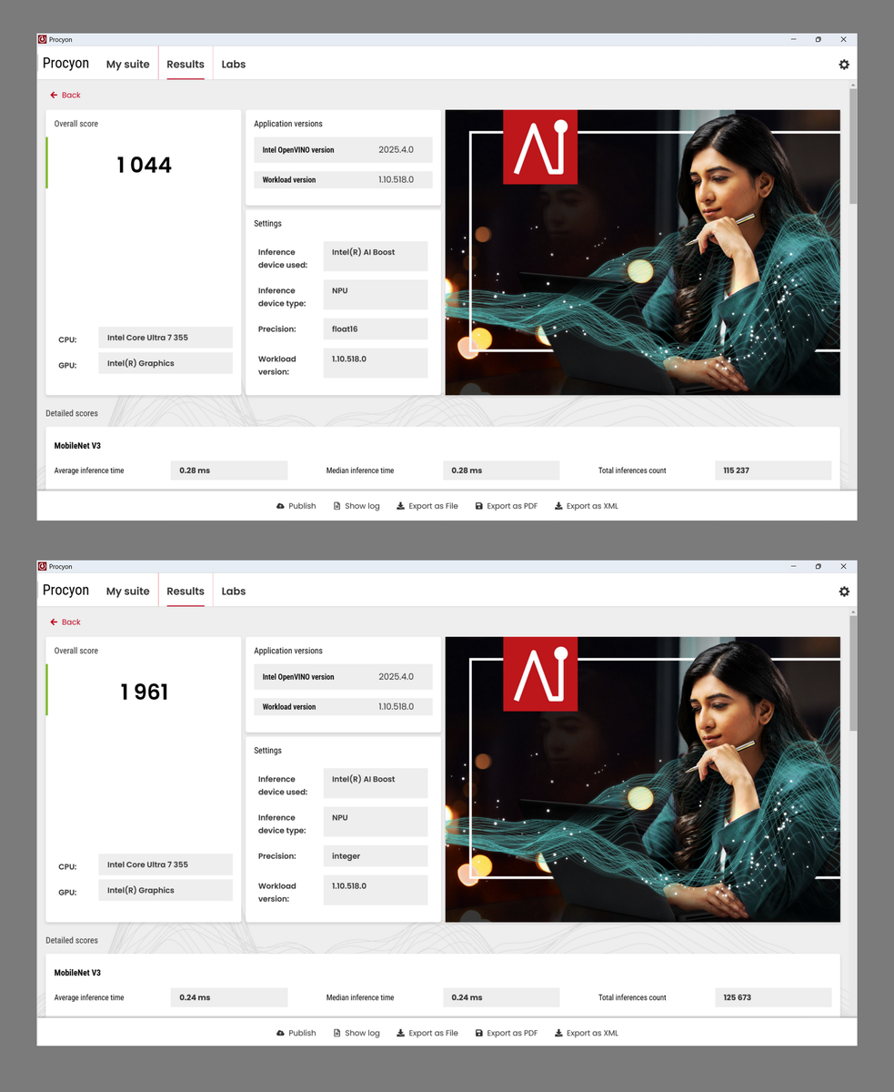Click Back arrow in top window
The image size is (894, 1092).
65,95
